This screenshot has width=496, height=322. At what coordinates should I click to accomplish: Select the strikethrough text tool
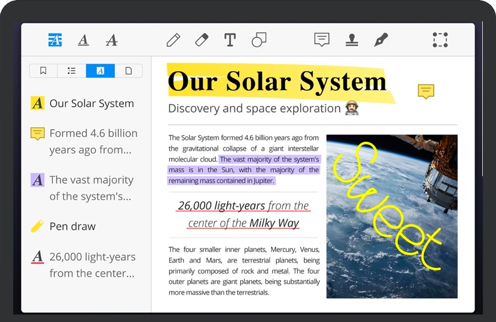pyautogui.click(x=111, y=40)
